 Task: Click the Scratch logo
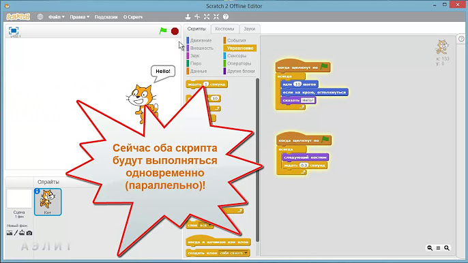18,17
